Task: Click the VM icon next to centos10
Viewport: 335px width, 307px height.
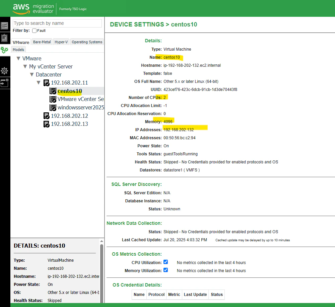Action: click(53, 91)
